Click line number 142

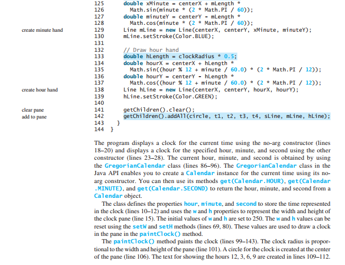point(99,116)
